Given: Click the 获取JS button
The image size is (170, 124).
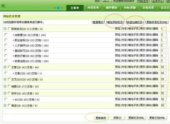Looking at the screenshot, I should (117, 118).
